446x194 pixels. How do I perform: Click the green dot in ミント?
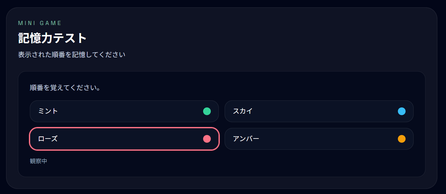(x=207, y=111)
